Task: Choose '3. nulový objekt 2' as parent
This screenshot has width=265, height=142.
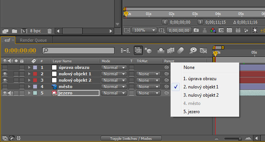Action: 201,95
